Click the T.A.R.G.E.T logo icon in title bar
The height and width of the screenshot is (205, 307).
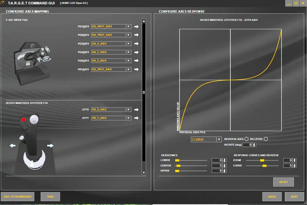3,3
